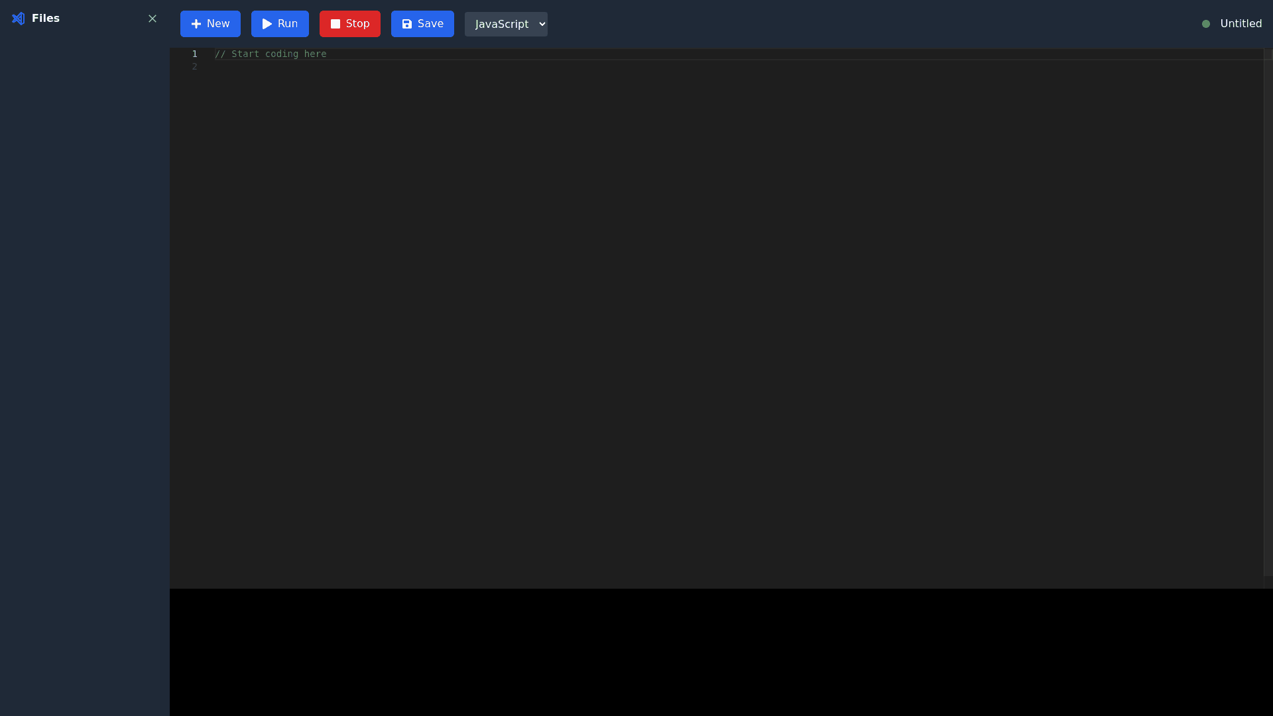Image resolution: width=1273 pixels, height=716 pixels.
Task: Click the VS Code logo icon beside Files
Action: pos(18,19)
